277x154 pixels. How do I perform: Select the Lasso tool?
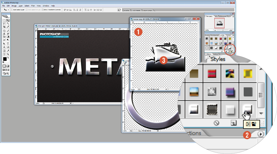pos(4,24)
